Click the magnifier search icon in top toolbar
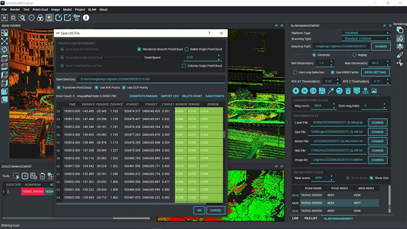This screenshot has width=407, height=229. 22,18
